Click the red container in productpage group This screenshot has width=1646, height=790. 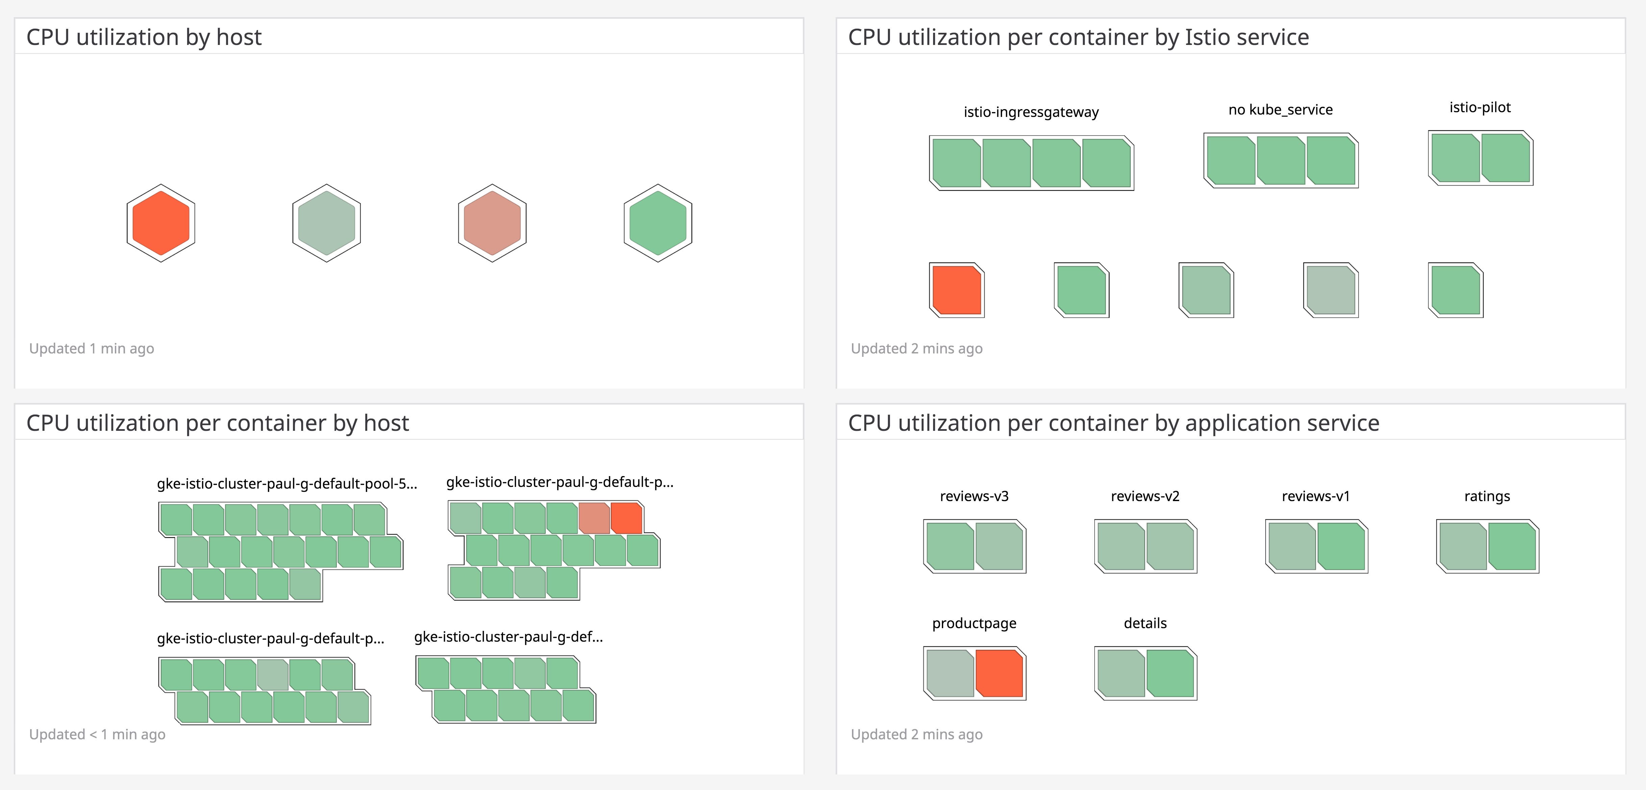click(999, 673)
